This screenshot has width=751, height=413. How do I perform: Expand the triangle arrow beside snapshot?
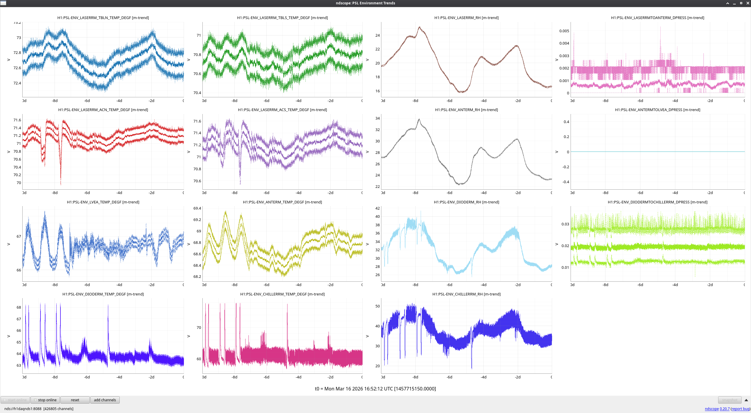pos(746,400)
